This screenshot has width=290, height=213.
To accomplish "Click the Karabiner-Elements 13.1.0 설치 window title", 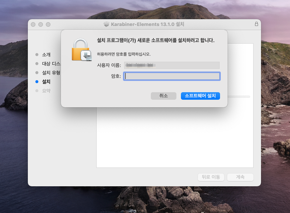I will [147, 24].
